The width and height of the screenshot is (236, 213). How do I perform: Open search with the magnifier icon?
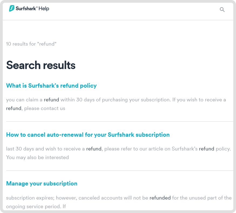(x=222, y=10)
